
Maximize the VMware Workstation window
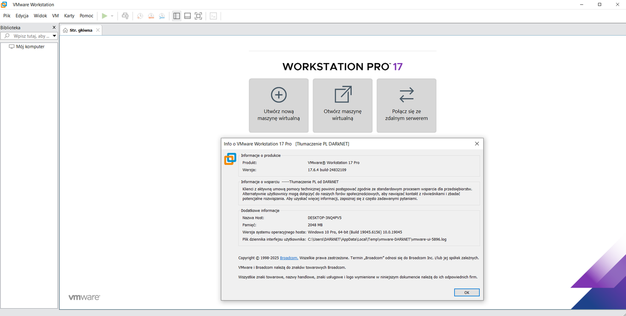(x=600, y=4)
